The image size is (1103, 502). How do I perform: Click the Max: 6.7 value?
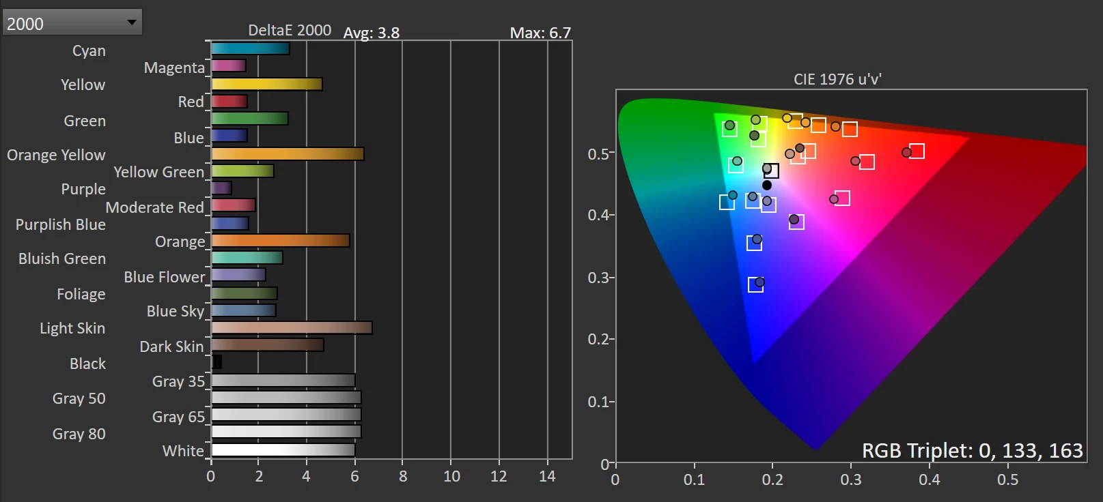tap(540, 33)
